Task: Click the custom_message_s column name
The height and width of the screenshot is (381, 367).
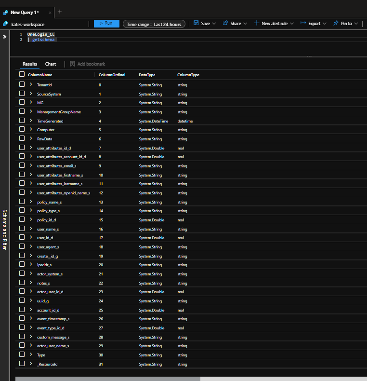Action: tap(53, 337)
